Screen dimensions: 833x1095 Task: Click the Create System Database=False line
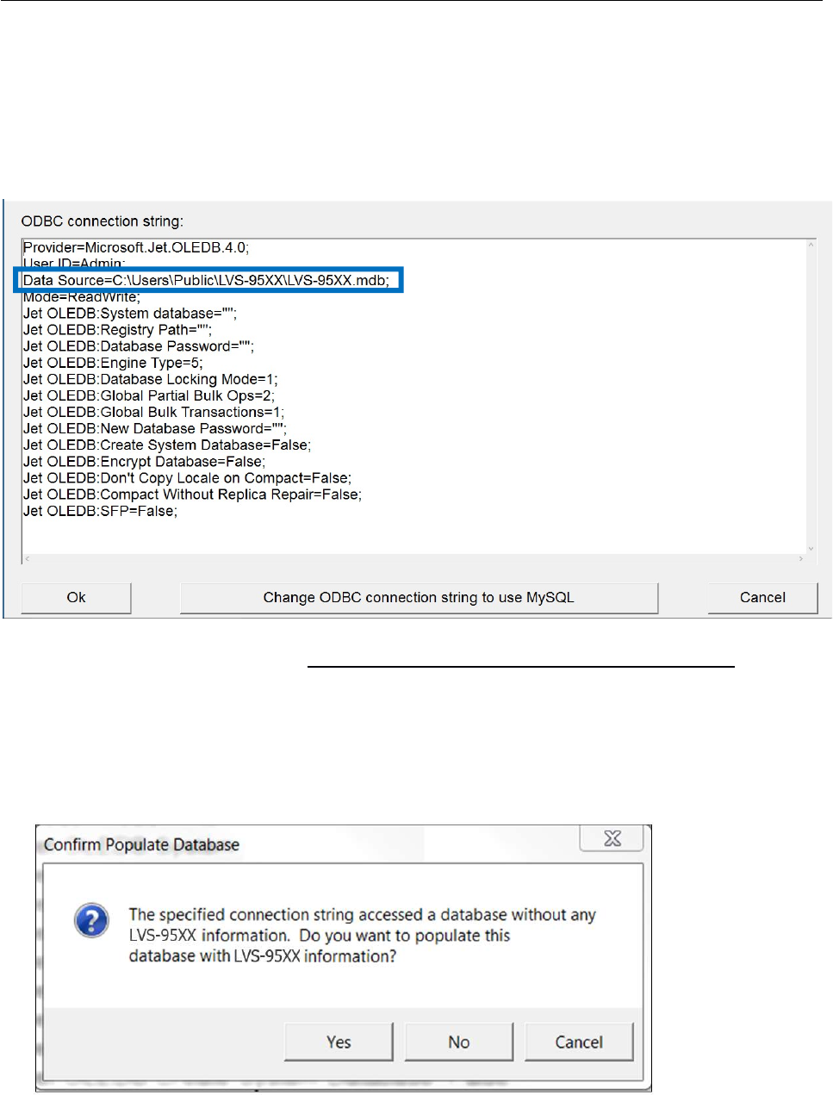coord(167,445)
